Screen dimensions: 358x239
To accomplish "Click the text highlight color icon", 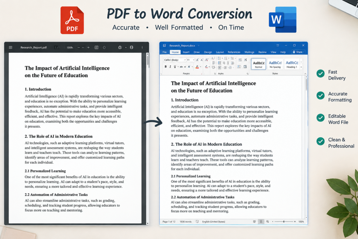I will [206, 67].
